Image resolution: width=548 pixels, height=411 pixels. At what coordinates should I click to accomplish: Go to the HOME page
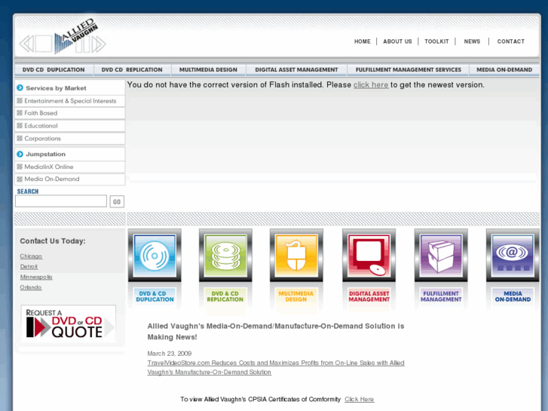pyautogui.click(x=362, y=41)
